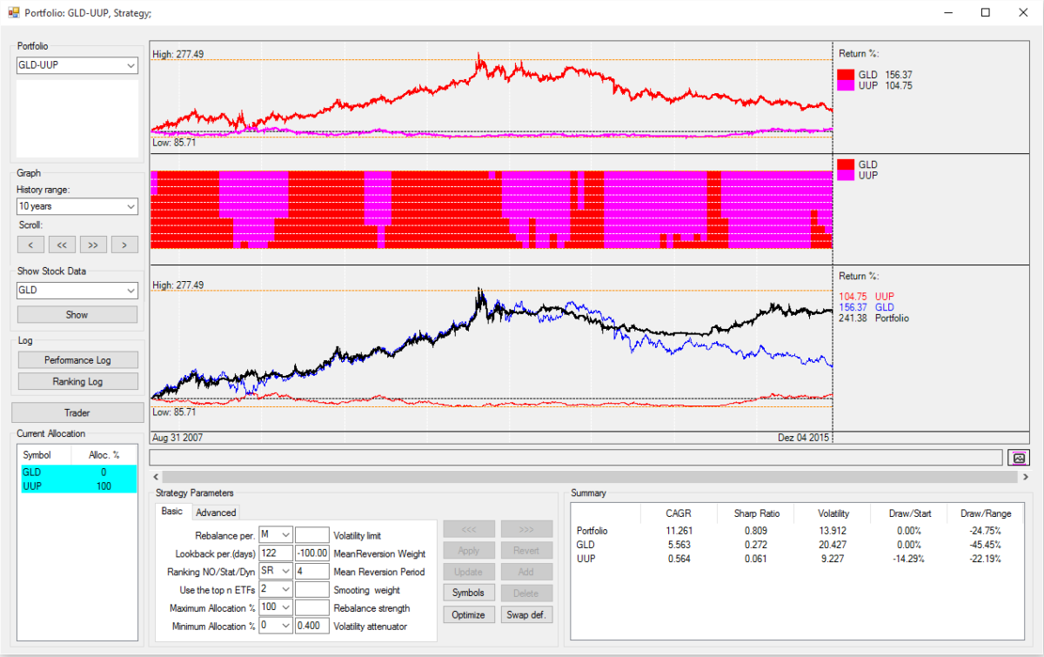This screenshot has height=657, width=1044.
Task: Click the grayed >>> button
Action: click(x=526, y=529)
